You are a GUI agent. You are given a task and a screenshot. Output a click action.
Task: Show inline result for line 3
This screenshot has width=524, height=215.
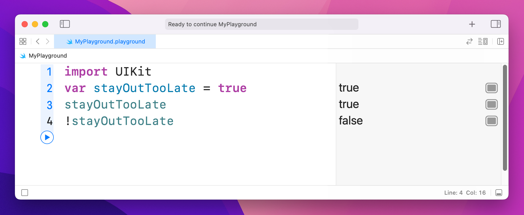[x=491, y=104]
